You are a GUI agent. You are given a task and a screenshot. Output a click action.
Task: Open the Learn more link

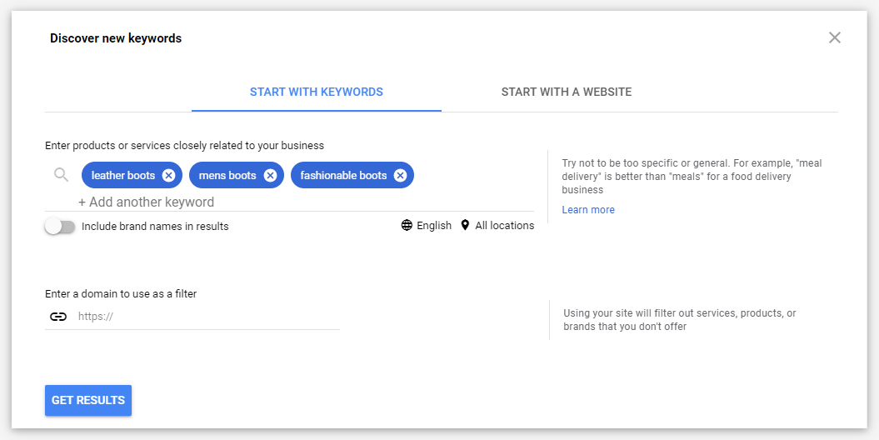(x=588, y=210)
